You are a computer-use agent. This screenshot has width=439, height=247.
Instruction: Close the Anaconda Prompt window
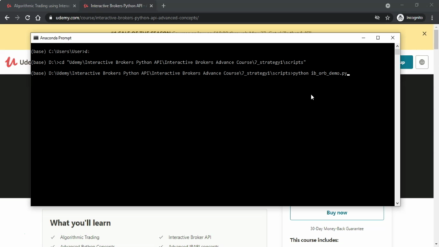pos(392,38)
